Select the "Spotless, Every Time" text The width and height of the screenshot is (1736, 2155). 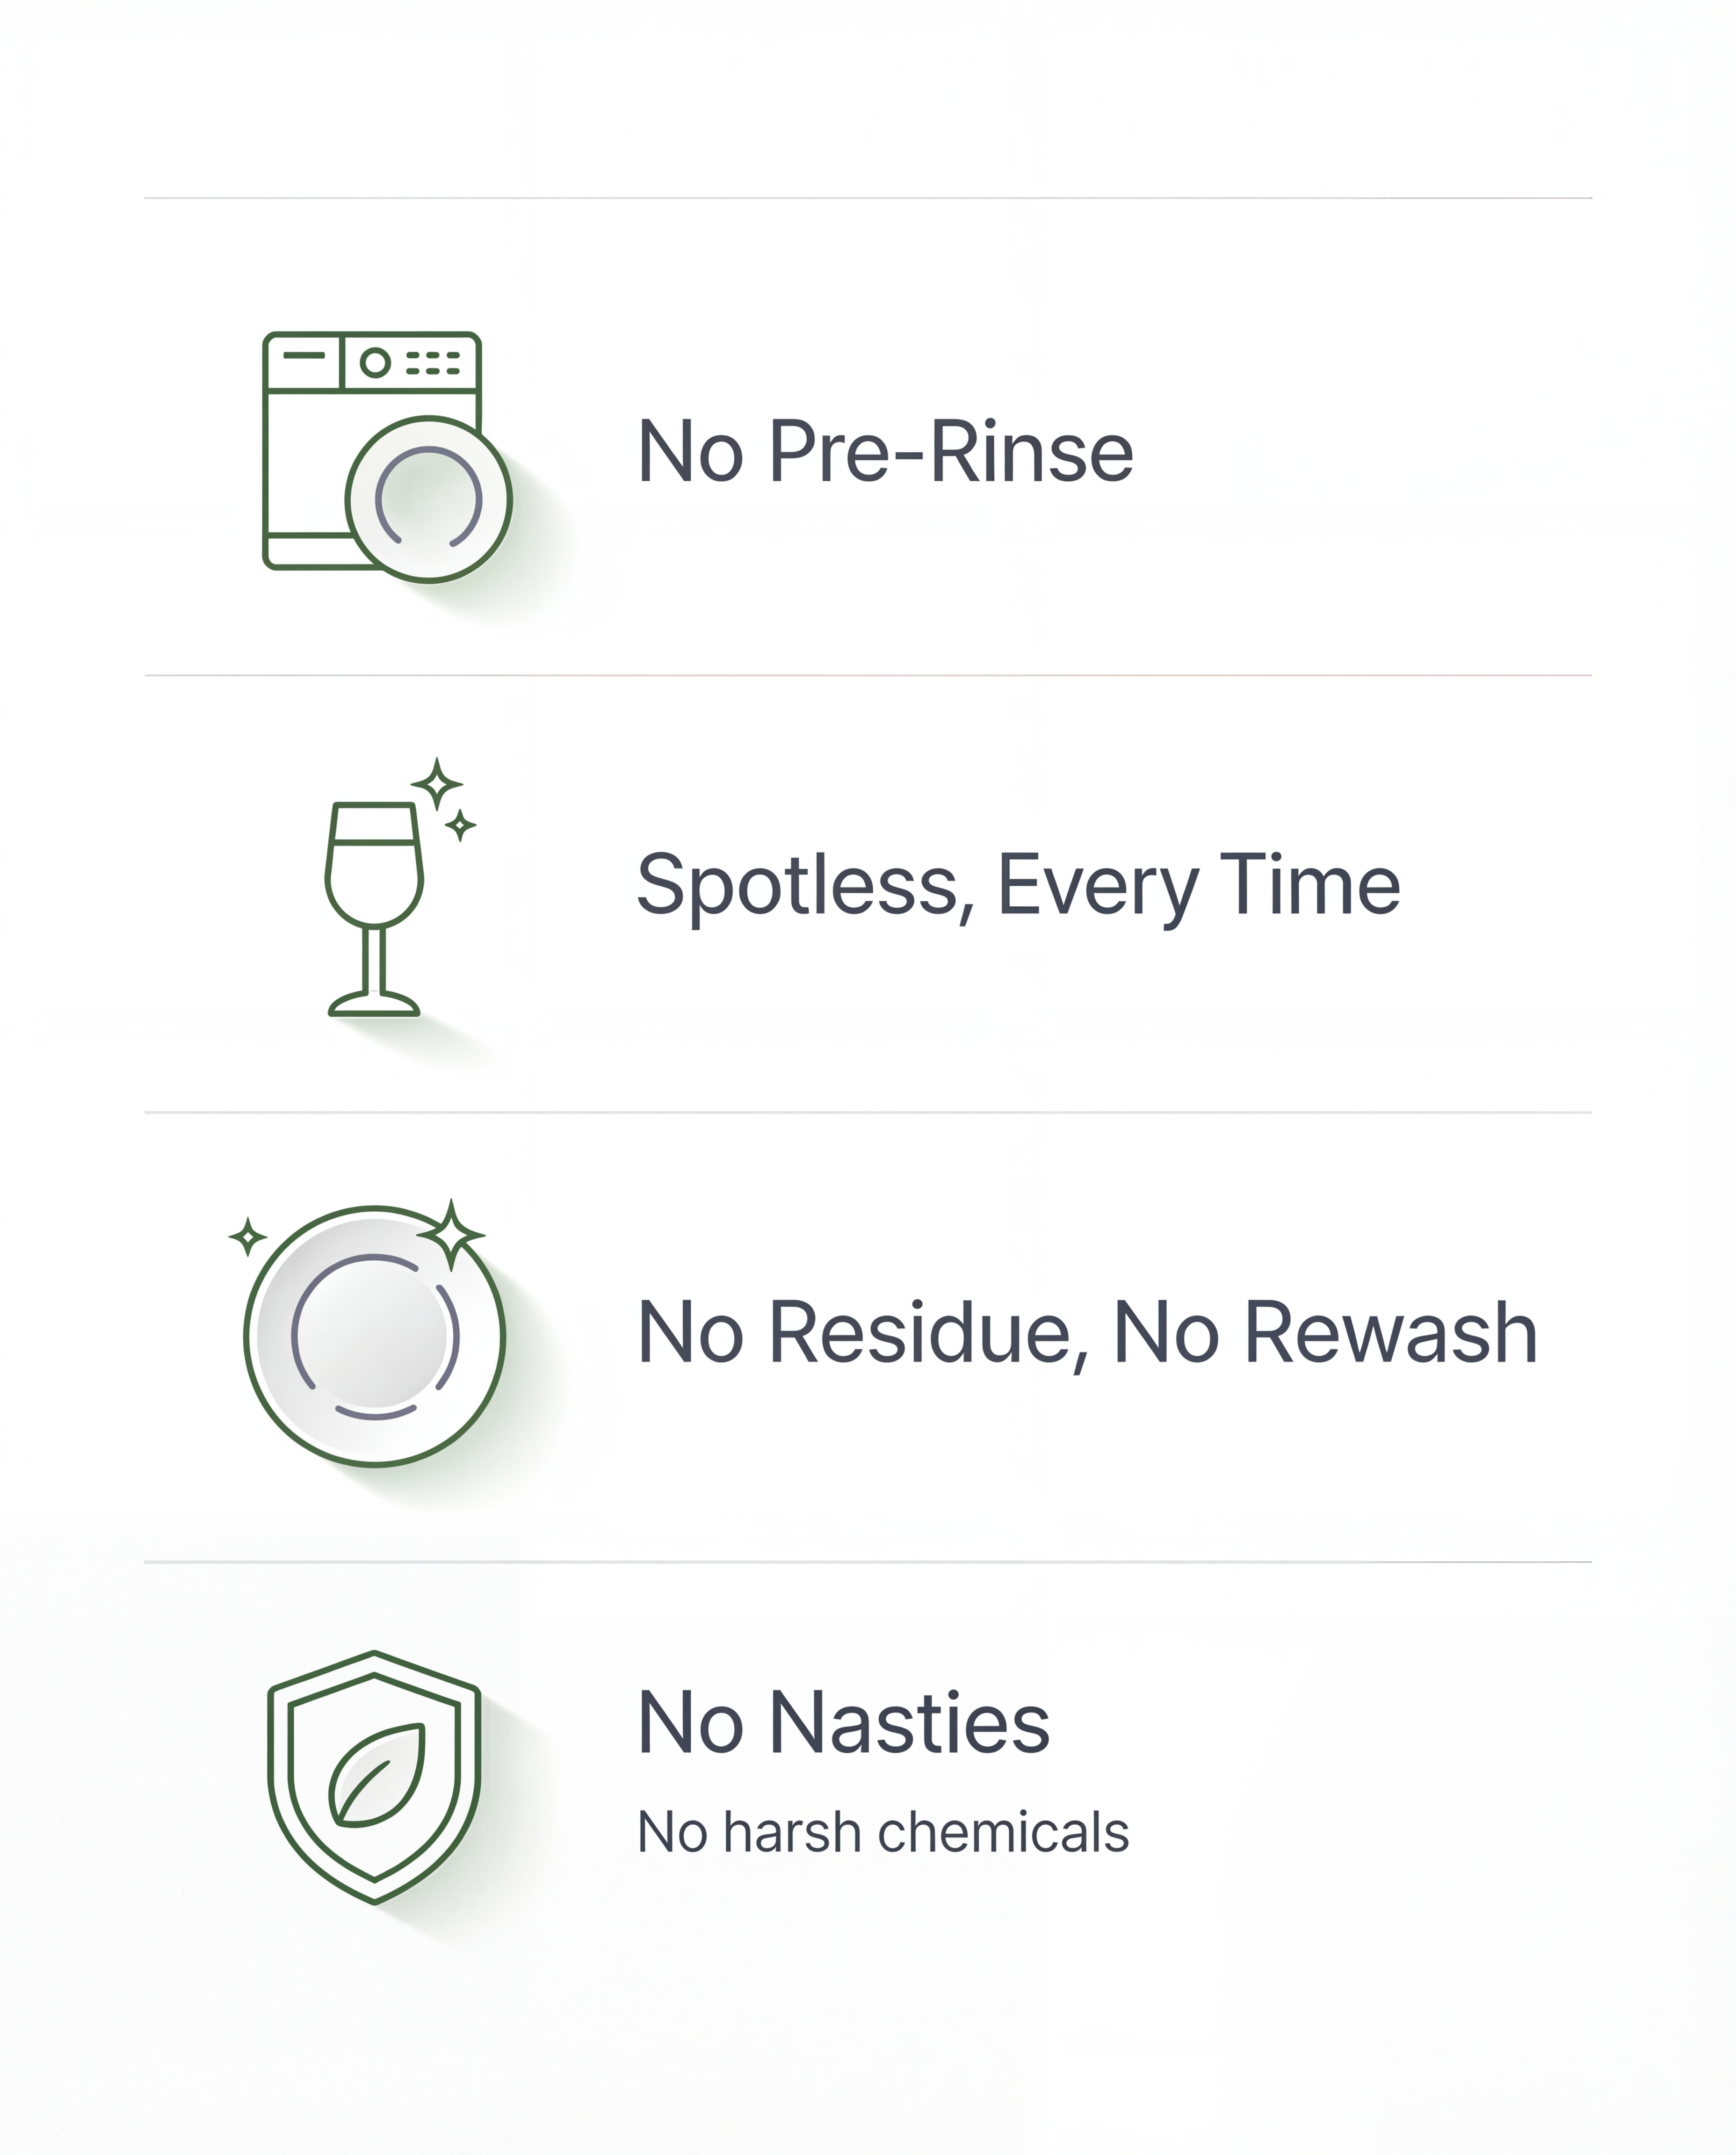pyautogui.click(x=1018, y=885)
